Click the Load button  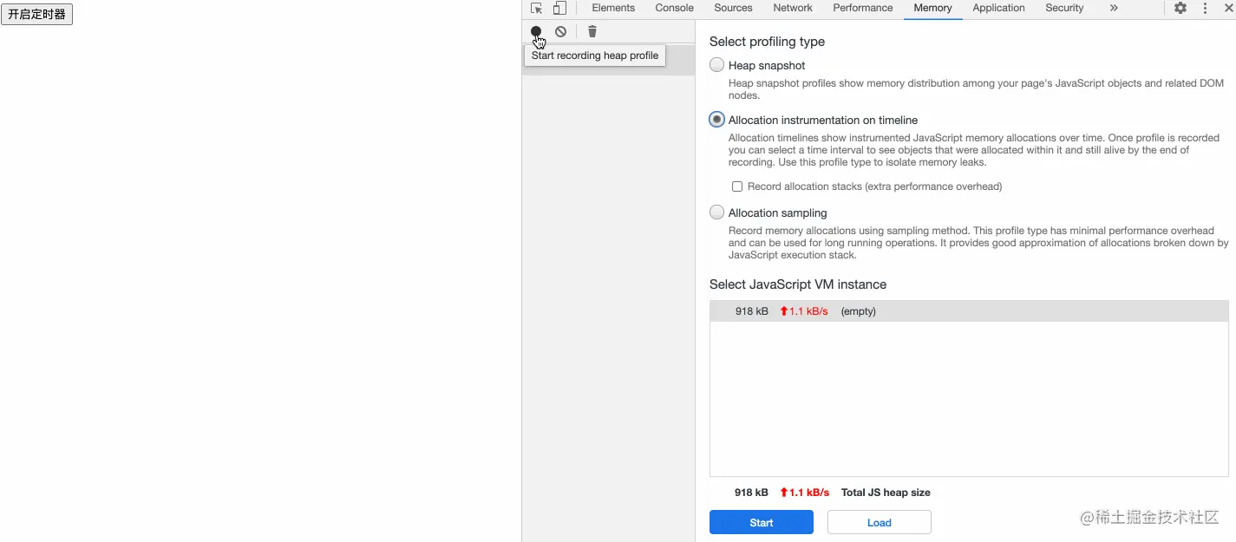click(x=880, y=522)
